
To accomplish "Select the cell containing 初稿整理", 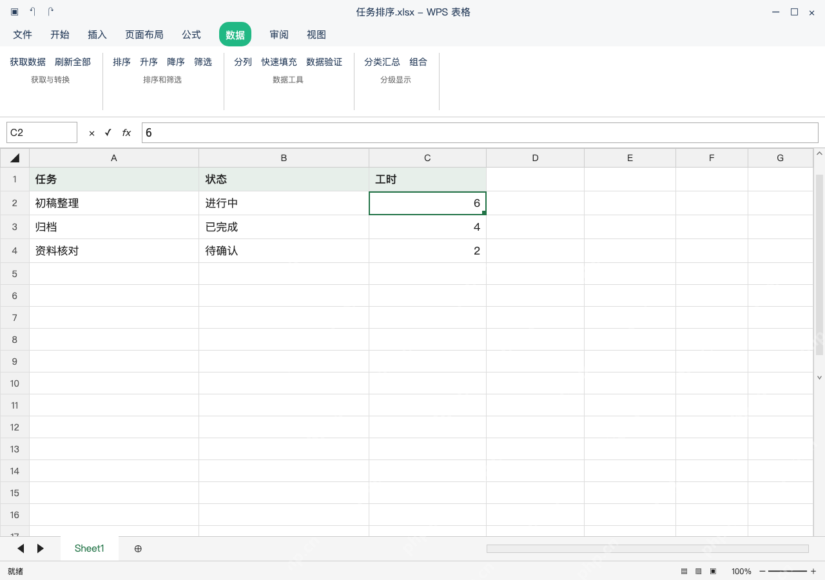I will point(114,203).
